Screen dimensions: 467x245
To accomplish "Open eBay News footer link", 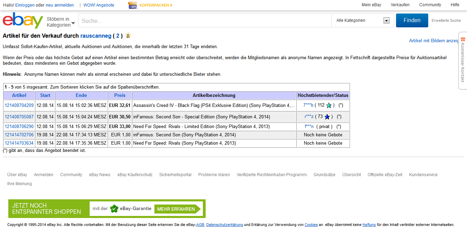I will click(x=100, y=175).
